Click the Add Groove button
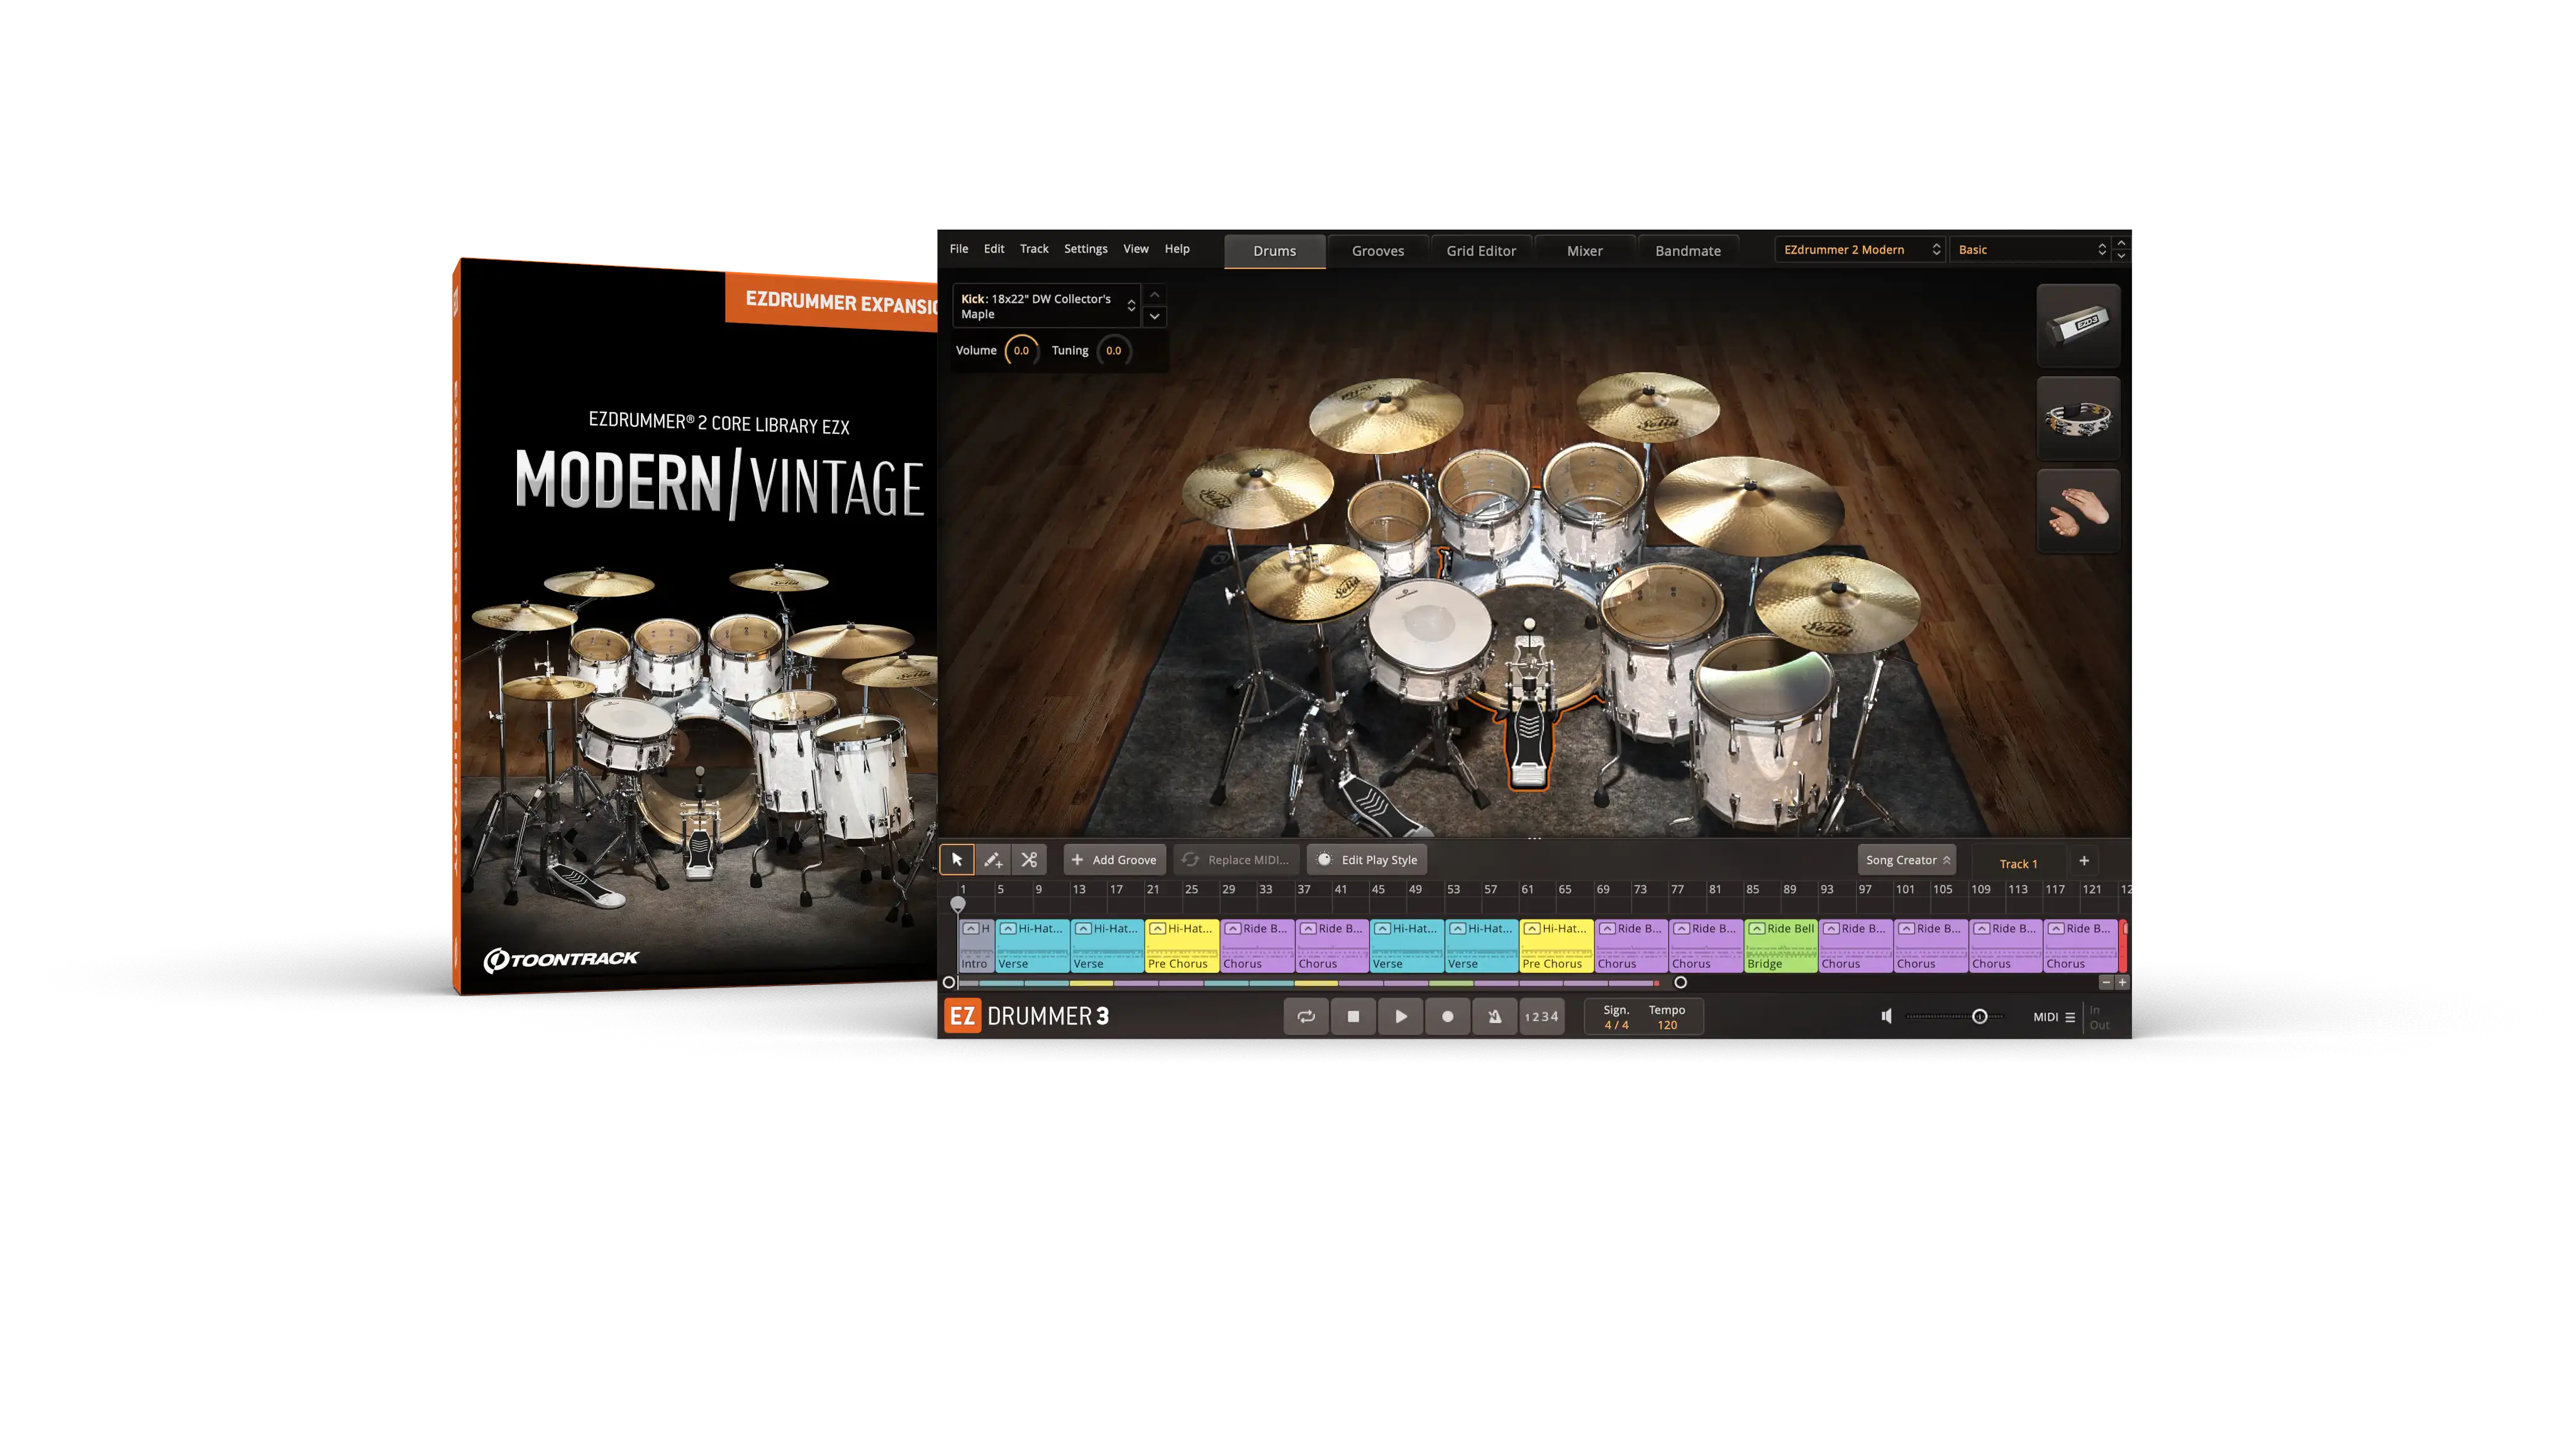The height and width of the screenshot is (1449, 2576). [x=1114, y=859]
